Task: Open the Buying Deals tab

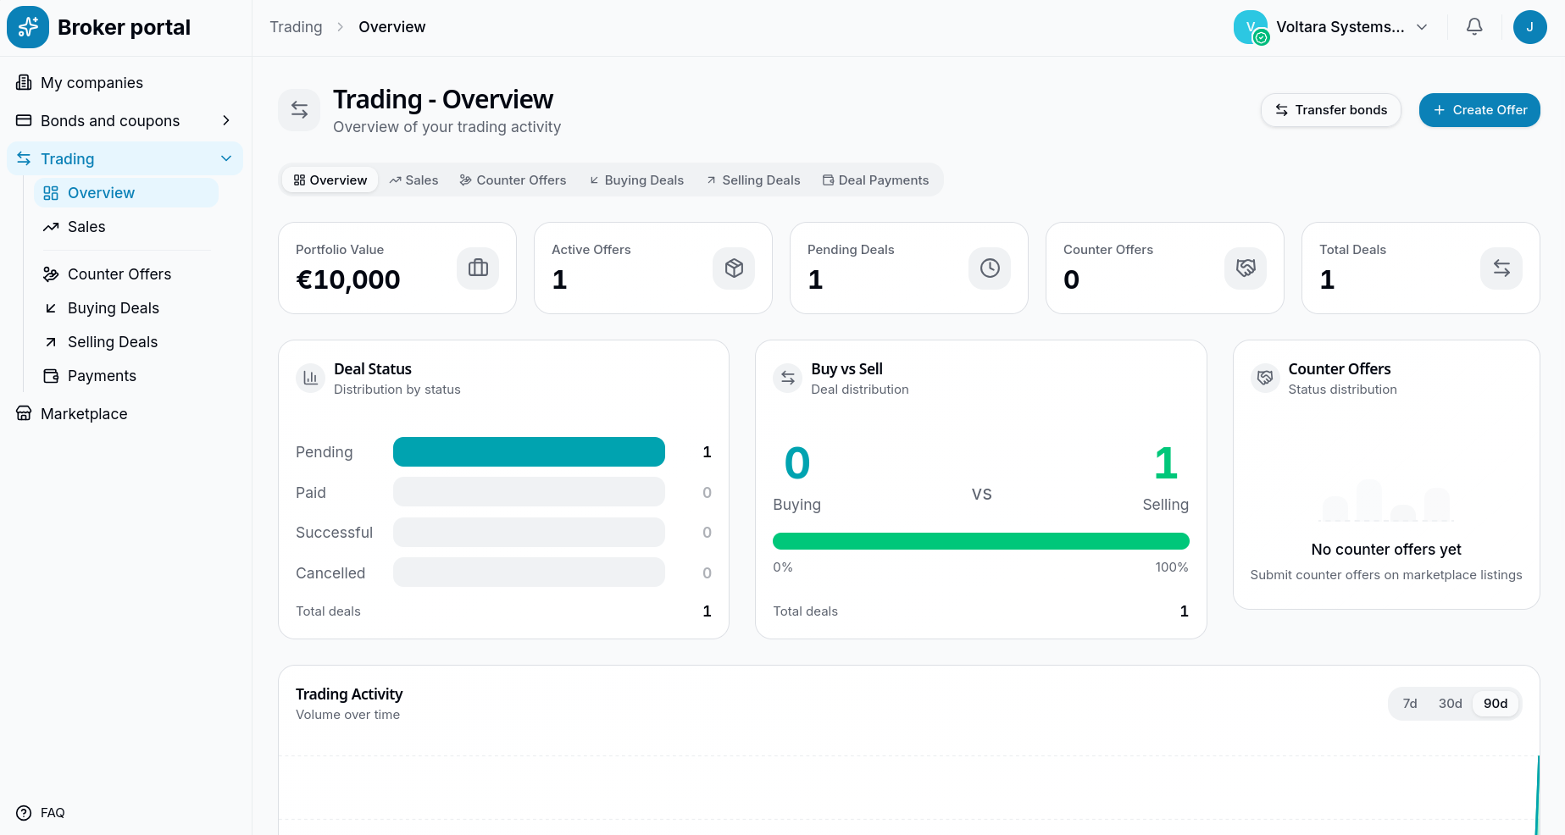Action: [x=636, y=180]
